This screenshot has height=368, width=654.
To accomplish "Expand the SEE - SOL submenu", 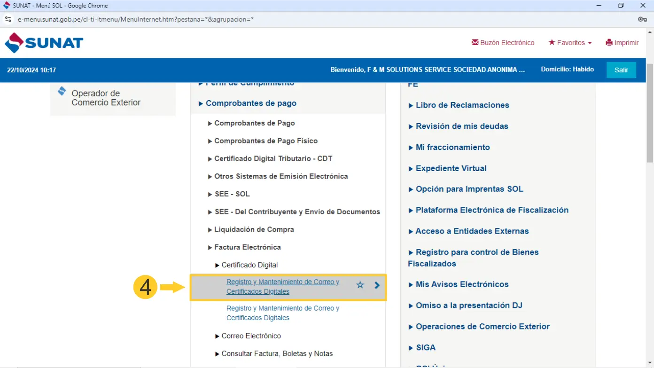I will [232, 194].
